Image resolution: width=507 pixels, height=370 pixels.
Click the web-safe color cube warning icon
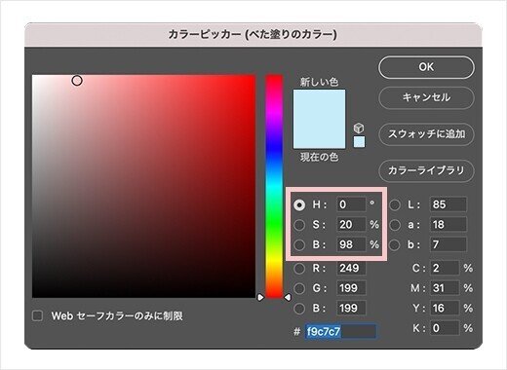point(359,128)
